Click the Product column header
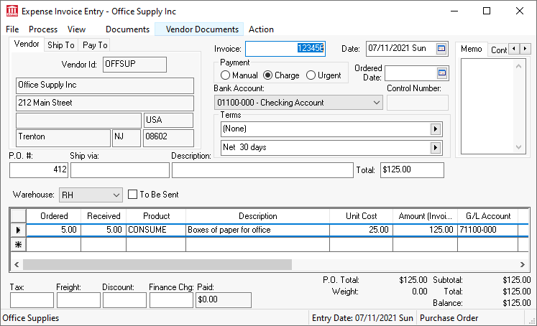The image size is (537, 326). pyautogui.click(x=156, y=215)
